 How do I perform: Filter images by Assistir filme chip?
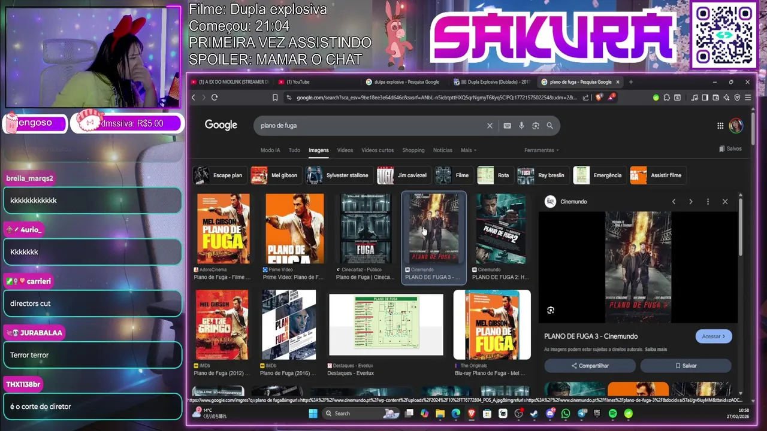658,175
